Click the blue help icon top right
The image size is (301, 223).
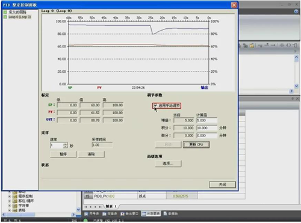pos(296,11)
